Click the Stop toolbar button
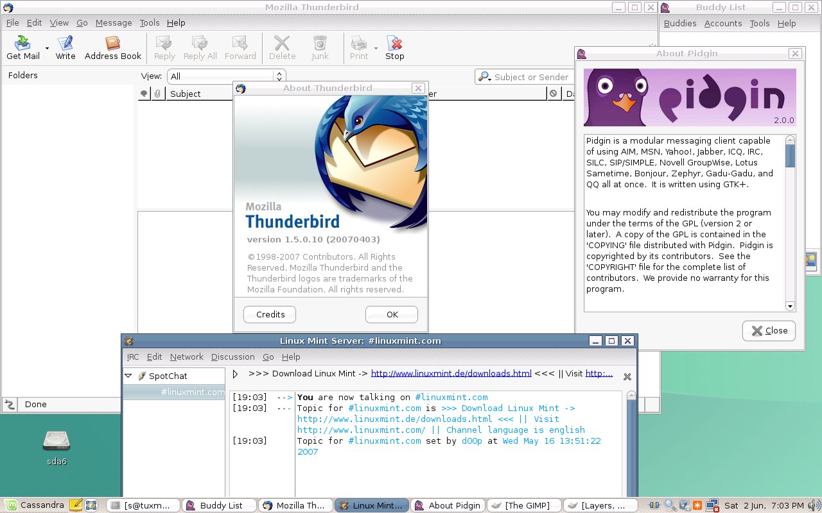The height and width of the screenshot is (513, 822). (x=394, y=48)
